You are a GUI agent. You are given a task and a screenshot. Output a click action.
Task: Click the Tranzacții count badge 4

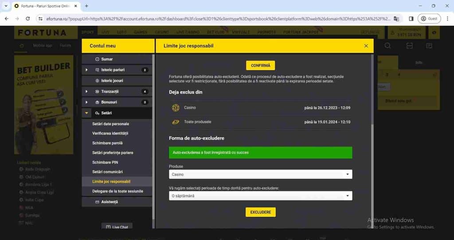coord(145,91)
